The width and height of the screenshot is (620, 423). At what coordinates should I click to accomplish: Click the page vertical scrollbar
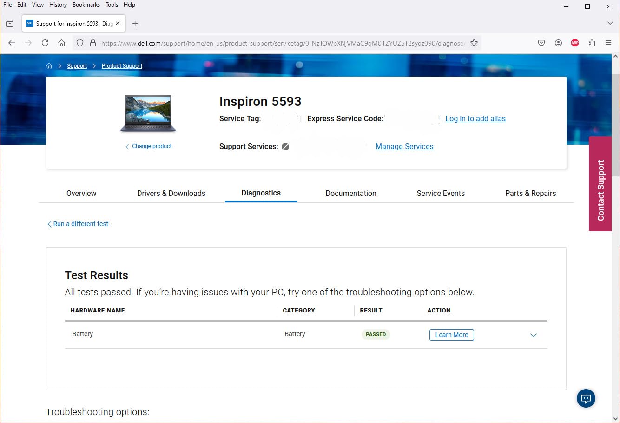click(x=615, y=125)
